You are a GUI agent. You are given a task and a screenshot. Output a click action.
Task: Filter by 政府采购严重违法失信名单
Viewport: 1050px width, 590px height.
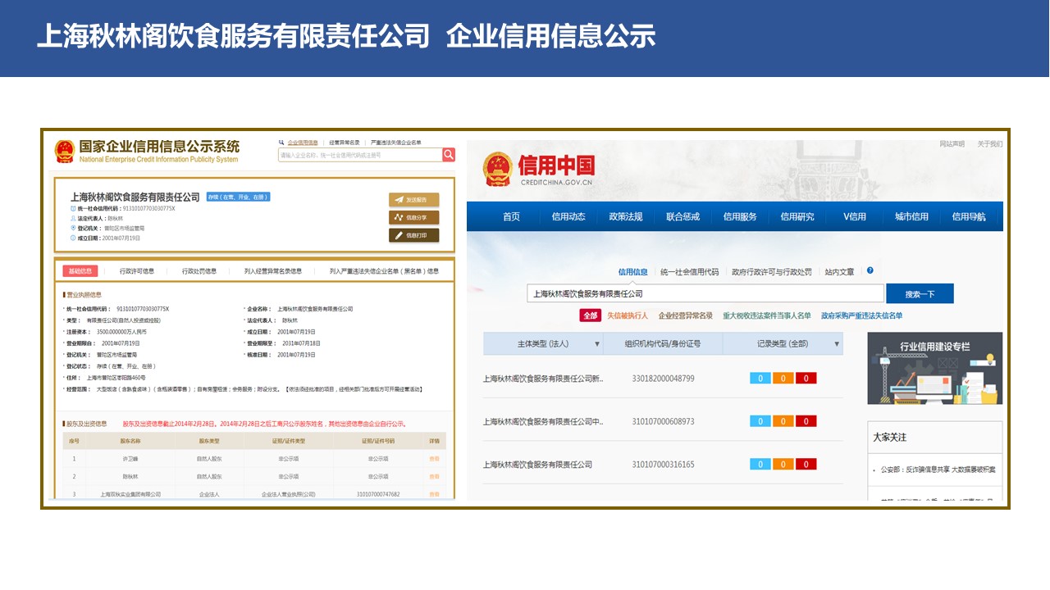862,315
